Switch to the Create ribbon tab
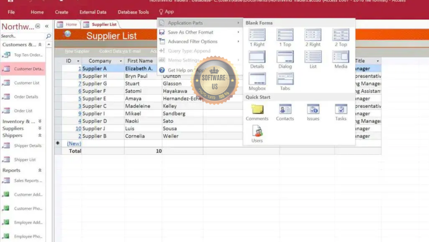Screen dimensions: 429x242 coord(61,12)
